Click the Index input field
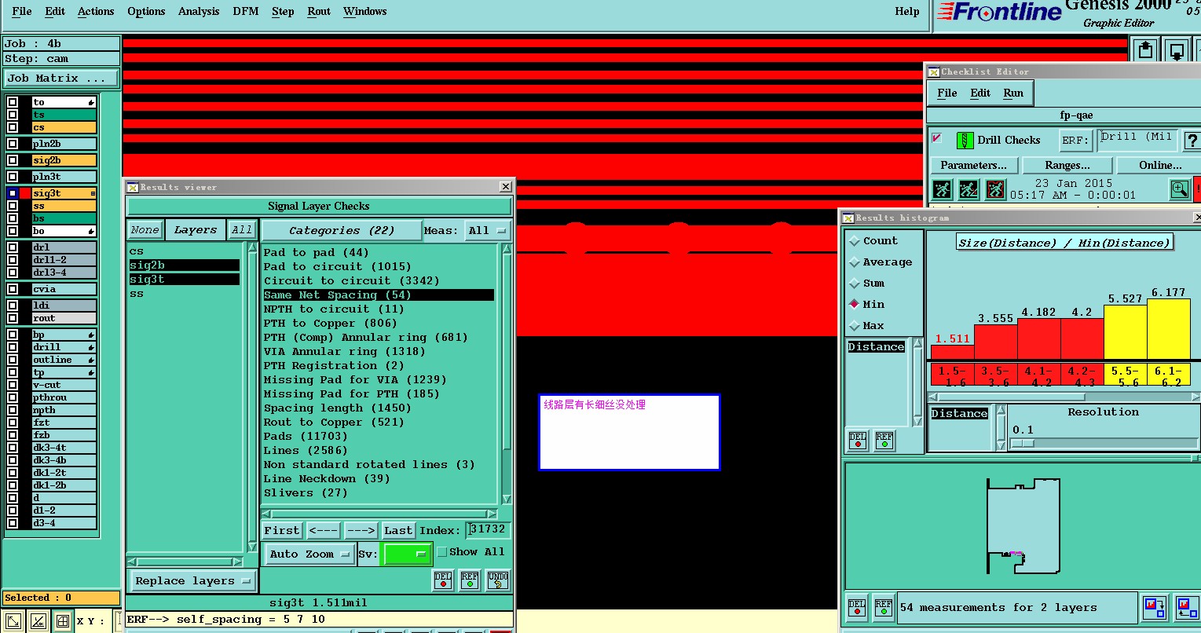 coord(488,530)
